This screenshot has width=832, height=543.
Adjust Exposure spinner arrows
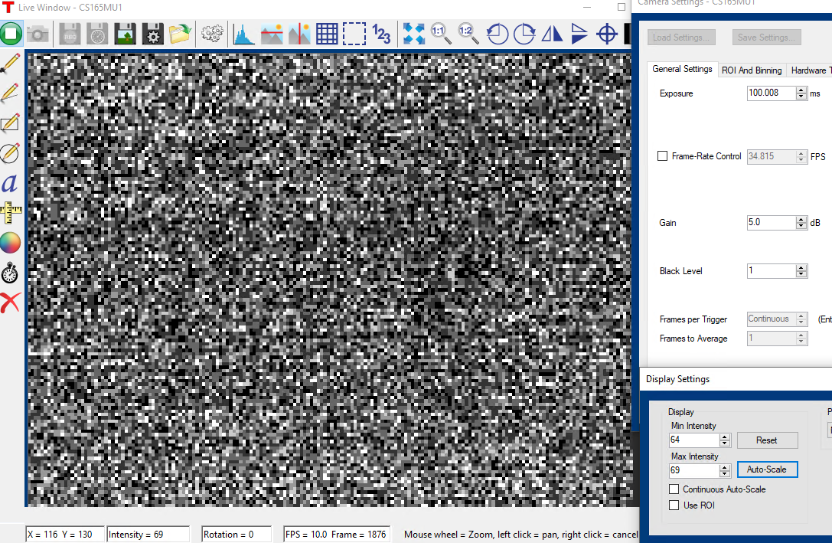tap(801, 93)
